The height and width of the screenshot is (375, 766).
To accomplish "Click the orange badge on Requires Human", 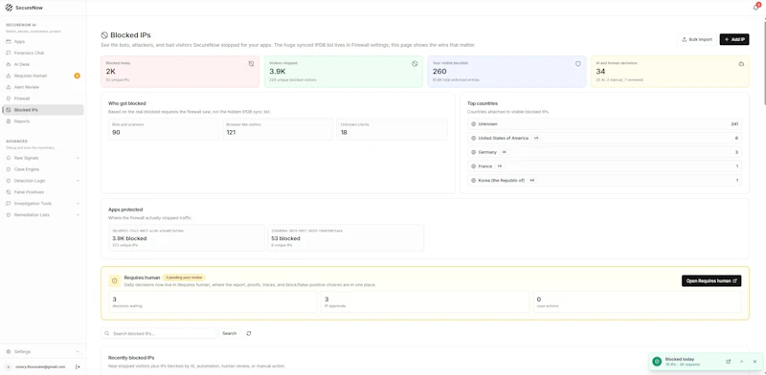I will [x=77, y=76].
